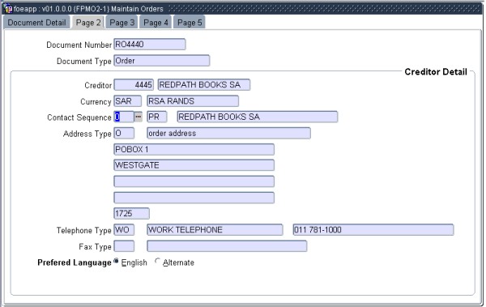Viewport: 486px width, 307px height.
Task: Select the Alternate language radio button
Action: pos(158,262)
